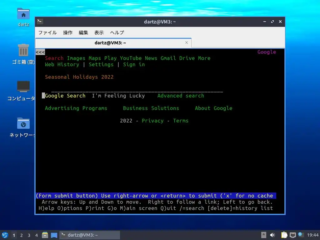Click the Google page title text
The height and width of the screenshot is (240, 320).
(267, 52)
